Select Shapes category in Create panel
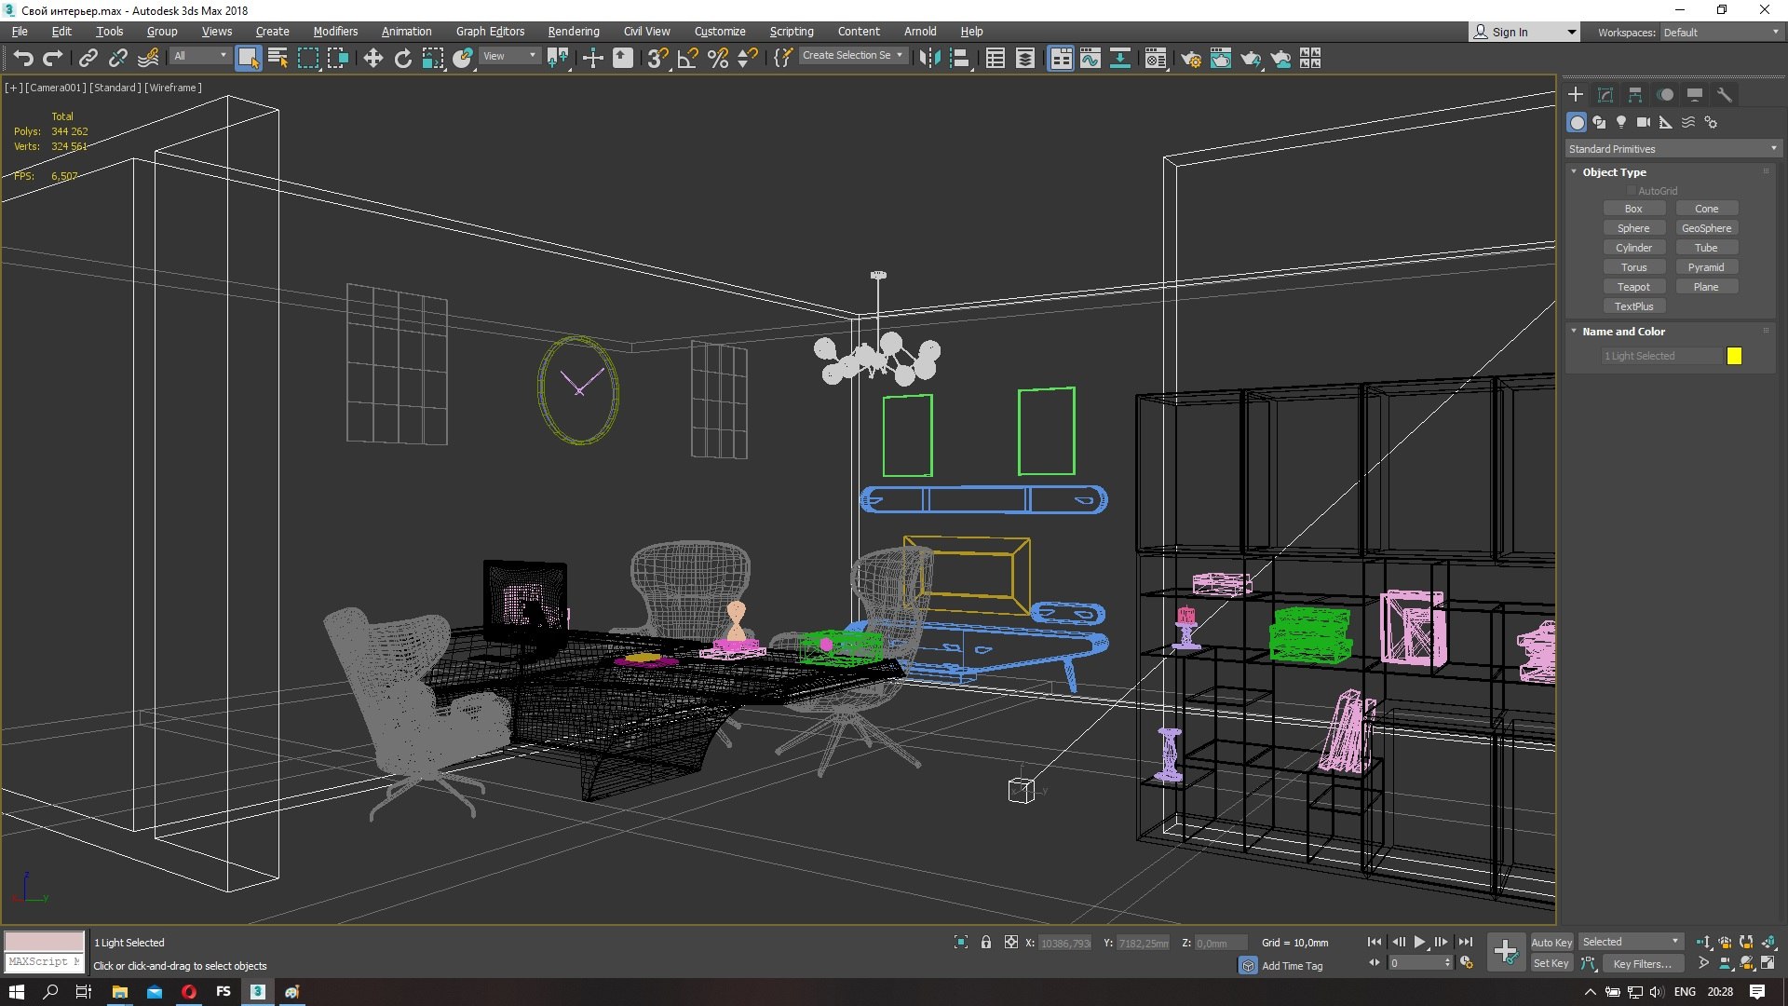Image resolution: width=1788 pixels, height=1006 pixels. pos(1599,122)
